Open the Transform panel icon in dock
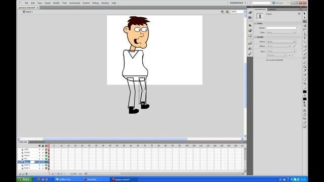The width and height of the screenshot is (324, 182). 250,36
